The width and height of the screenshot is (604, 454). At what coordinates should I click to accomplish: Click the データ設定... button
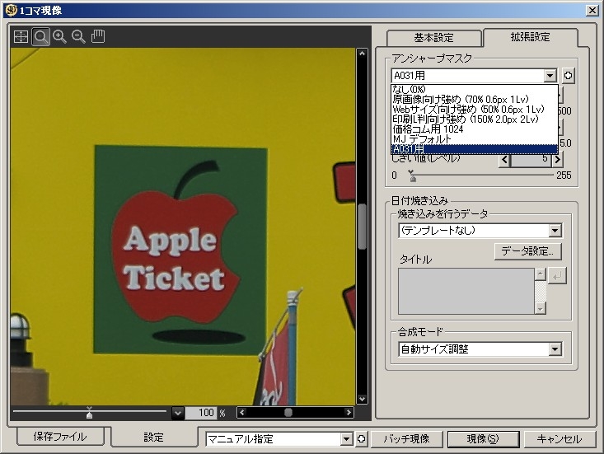pyautogui.click(x=527, y=251)
